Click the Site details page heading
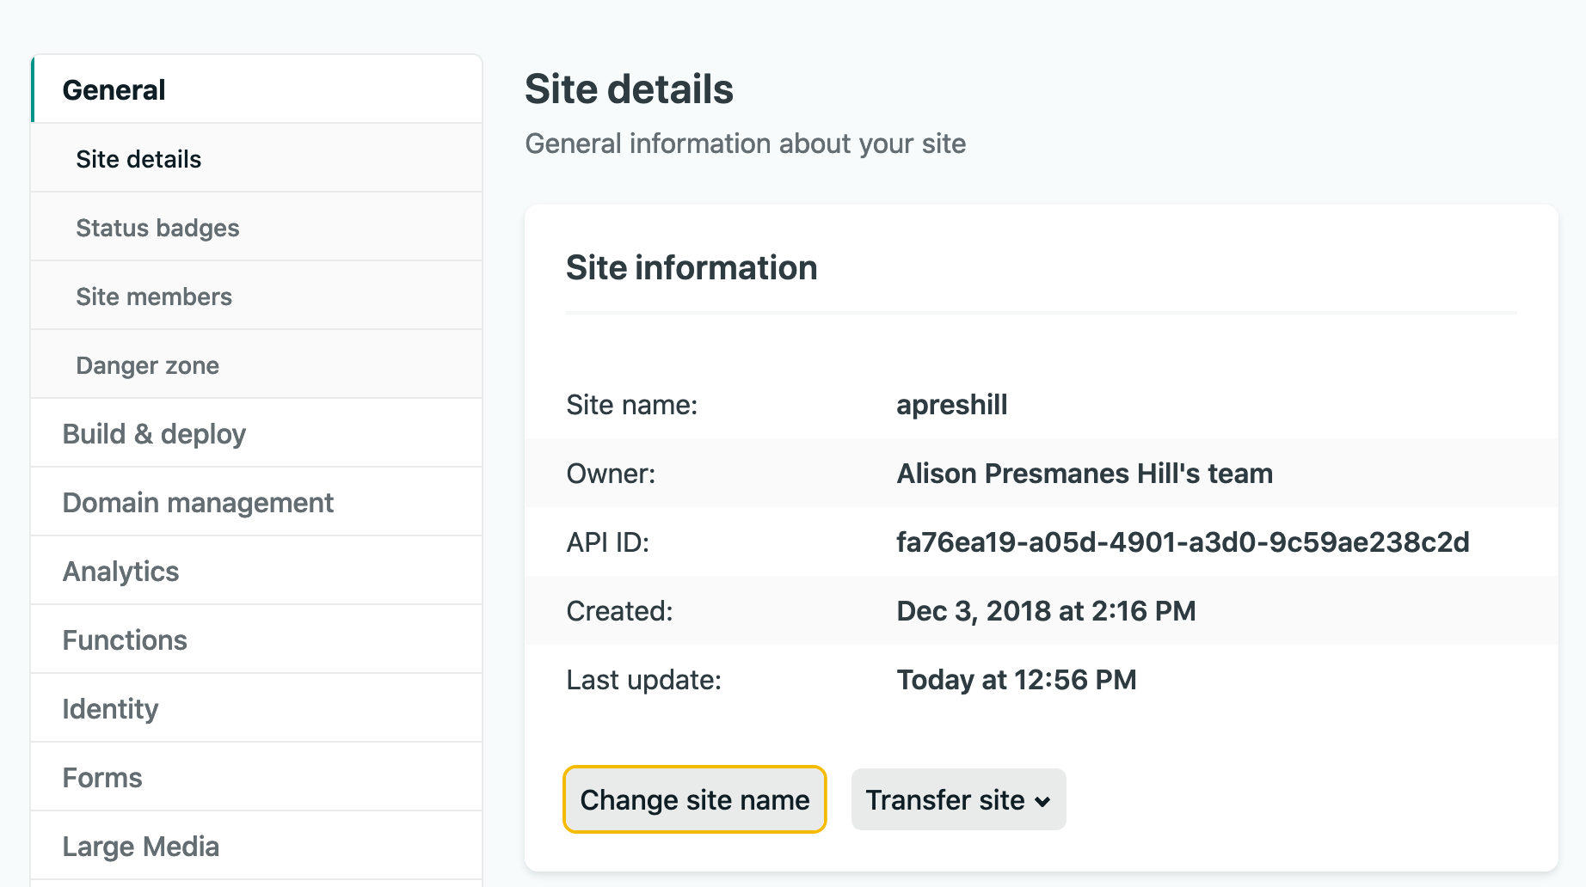 629,89
